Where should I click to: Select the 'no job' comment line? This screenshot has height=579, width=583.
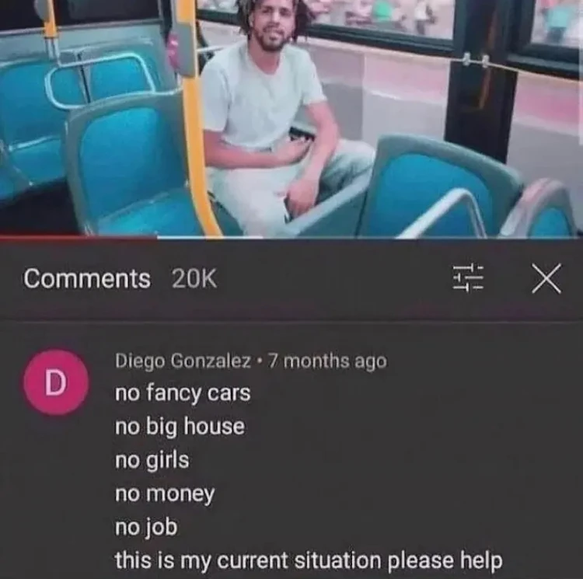point(146,527)
